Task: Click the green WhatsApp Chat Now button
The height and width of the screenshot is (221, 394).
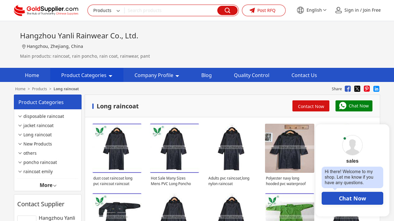Action: pos(354,106)
